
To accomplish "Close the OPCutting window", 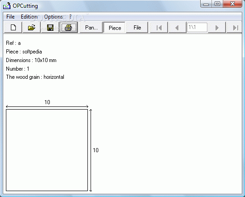I will pos(232,4).
